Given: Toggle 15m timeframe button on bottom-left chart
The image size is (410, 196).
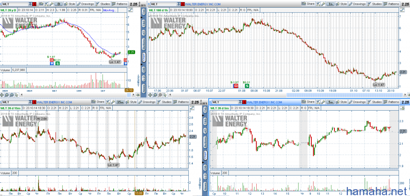Looking at the screenshot, I should click(120, 102).
